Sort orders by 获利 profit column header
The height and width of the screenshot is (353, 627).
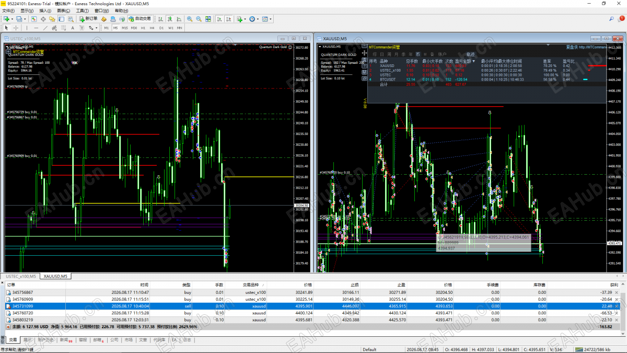tap(614, 284)
